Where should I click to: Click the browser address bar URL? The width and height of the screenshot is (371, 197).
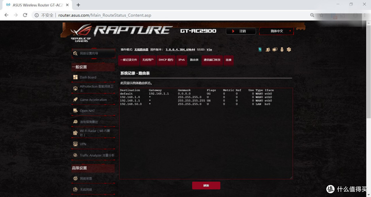tap(104, 15)
